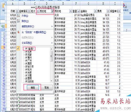Click cell showing fee 9.8
This screenshot has height=112, width=131.
[x=103, y=91]
